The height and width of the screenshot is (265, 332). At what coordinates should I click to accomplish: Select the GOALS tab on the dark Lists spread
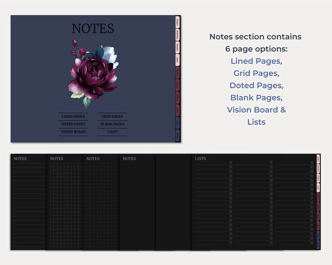click(x=318, y=226)
